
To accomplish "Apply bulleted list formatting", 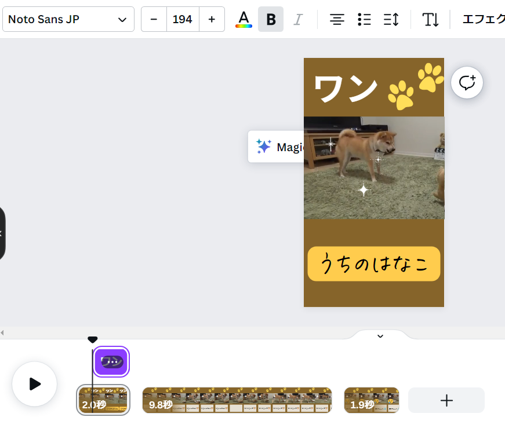I will pos(364,19).
